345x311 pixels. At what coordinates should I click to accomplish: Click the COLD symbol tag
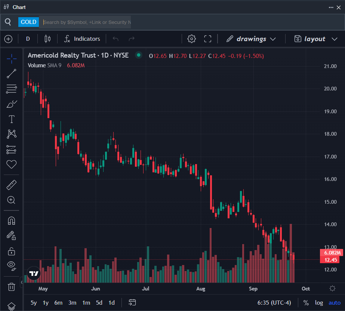tap(28, 22)
